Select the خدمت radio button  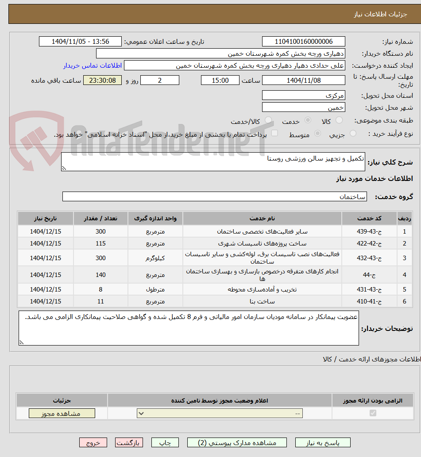point(308,120)
